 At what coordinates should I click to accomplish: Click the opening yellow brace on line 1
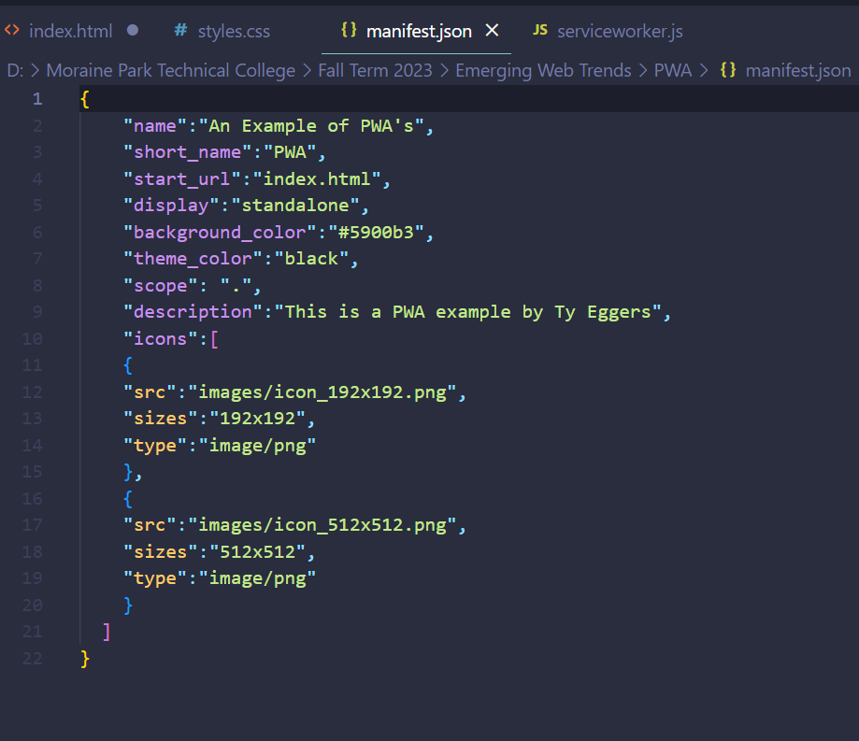pyautogui.click(x=85, y=99)
